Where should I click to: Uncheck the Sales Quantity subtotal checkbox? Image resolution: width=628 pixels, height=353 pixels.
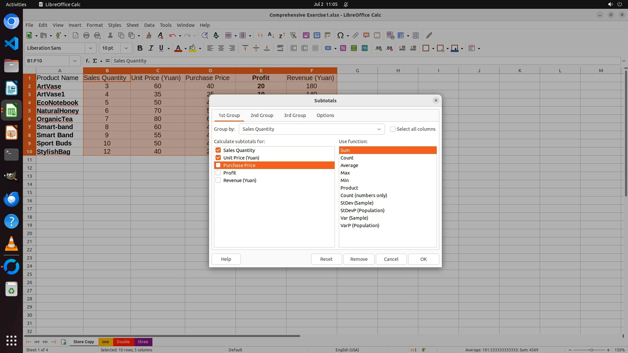[x=218, y=150]
